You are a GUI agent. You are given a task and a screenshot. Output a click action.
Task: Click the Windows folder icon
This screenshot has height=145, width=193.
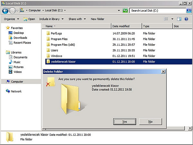point(48,56)
